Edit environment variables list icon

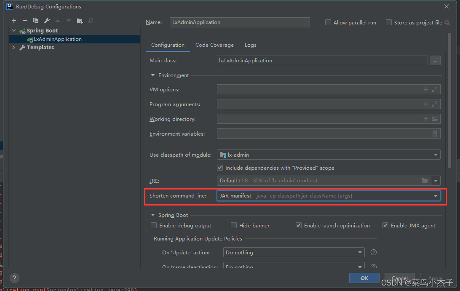point(435,133)
